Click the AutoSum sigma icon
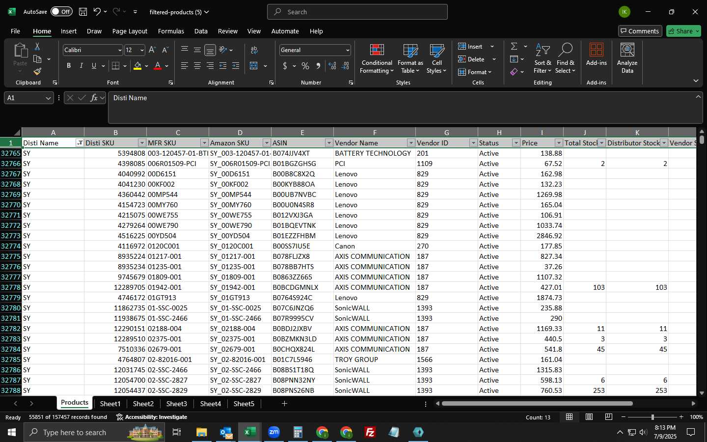This screenshot has height=442, width=707. click(514, 46)
